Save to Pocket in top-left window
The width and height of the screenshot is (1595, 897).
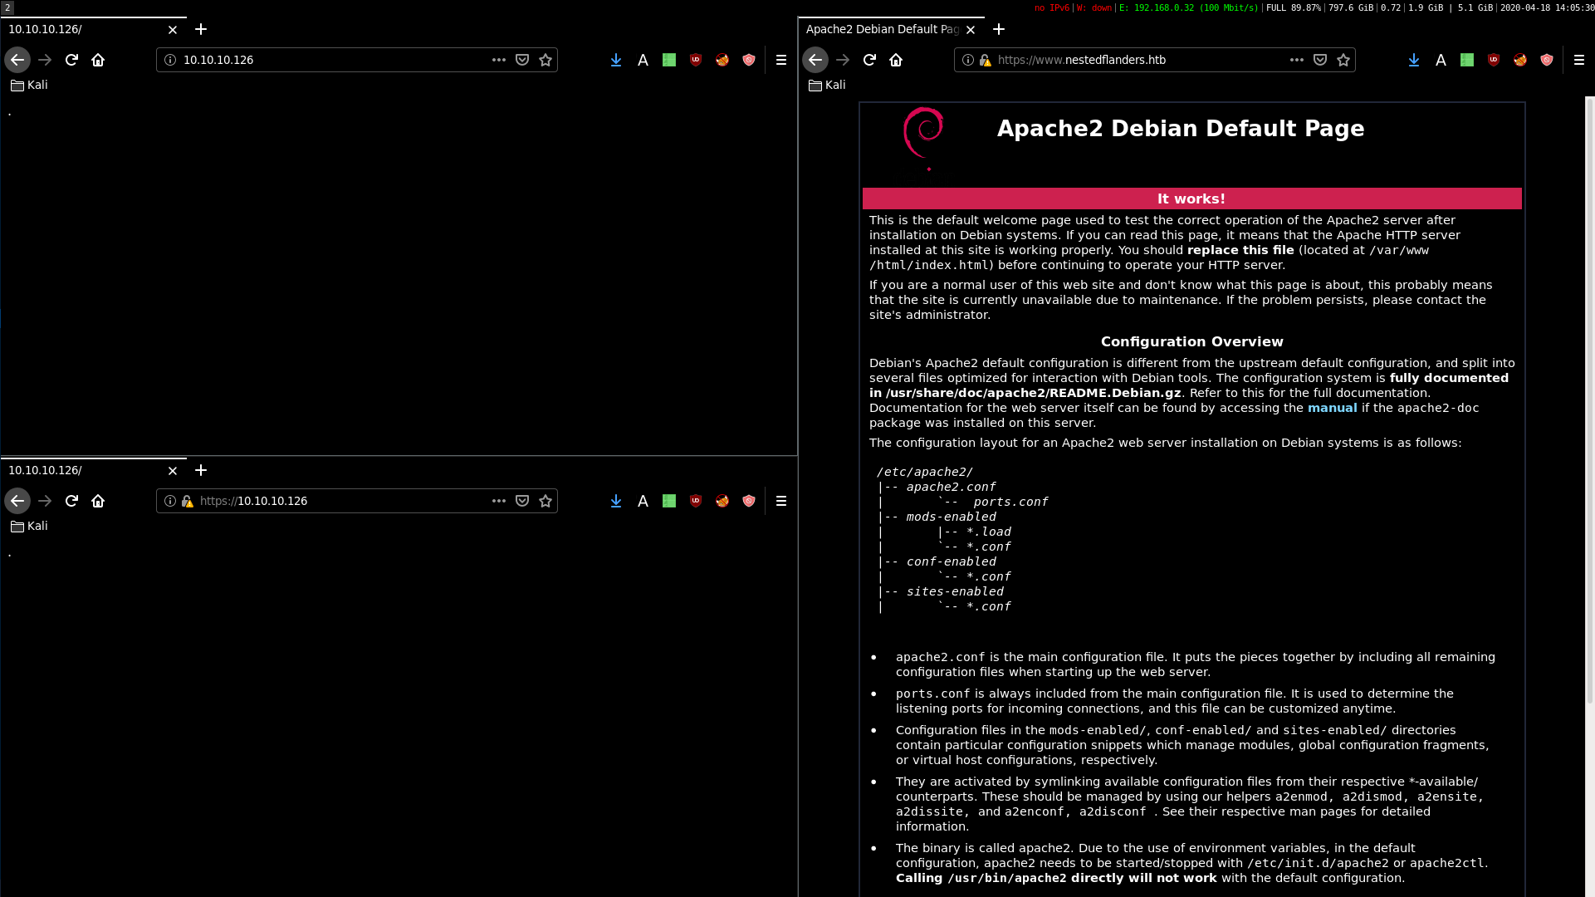tap(522, 60)
